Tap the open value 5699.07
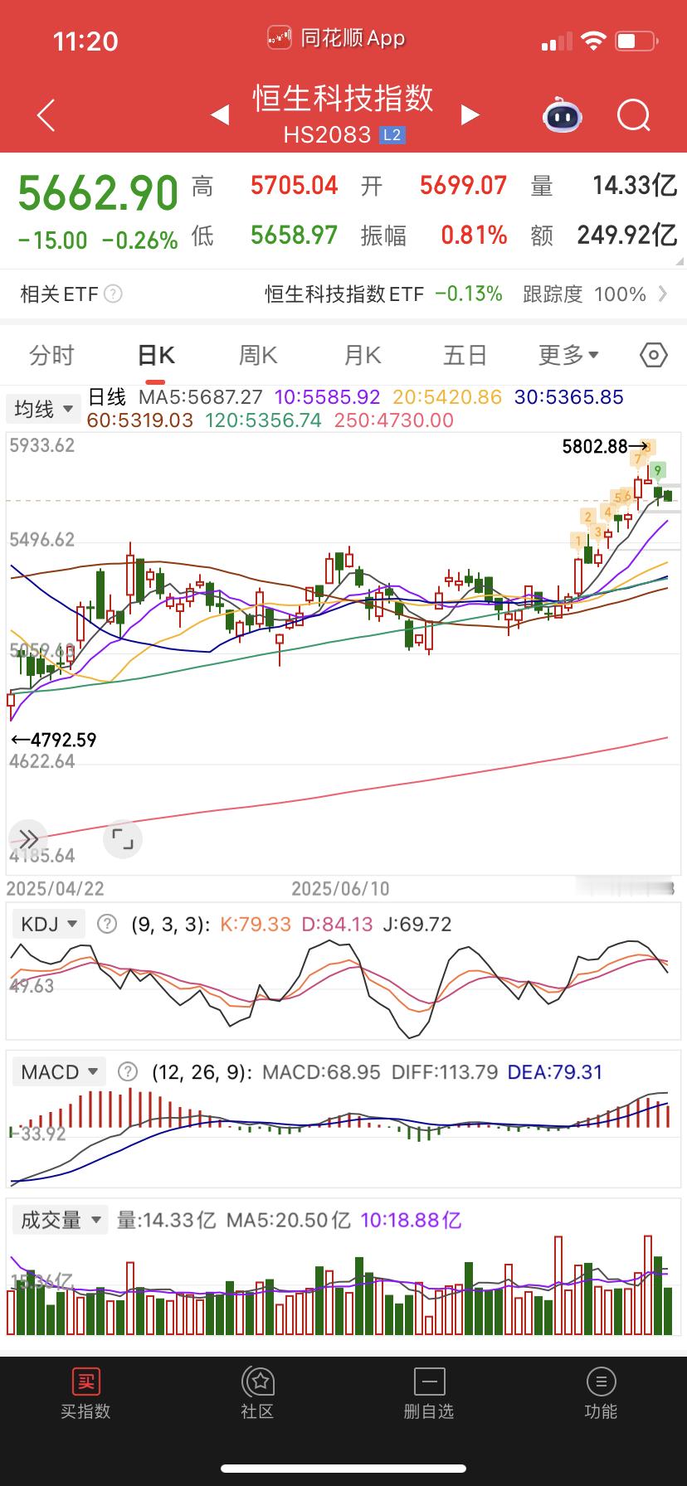Screen dimensions: 687x1486 [x=463, y=185]
